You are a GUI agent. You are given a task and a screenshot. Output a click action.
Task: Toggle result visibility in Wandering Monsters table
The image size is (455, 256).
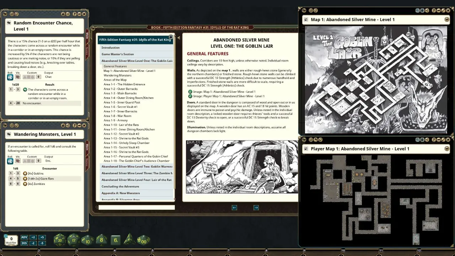[17, 161]
